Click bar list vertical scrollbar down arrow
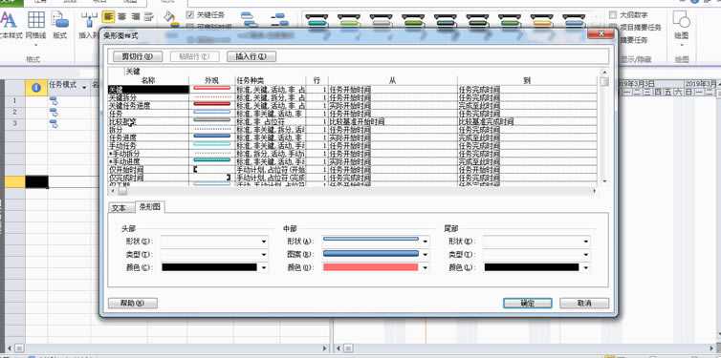 pos(604,181)
